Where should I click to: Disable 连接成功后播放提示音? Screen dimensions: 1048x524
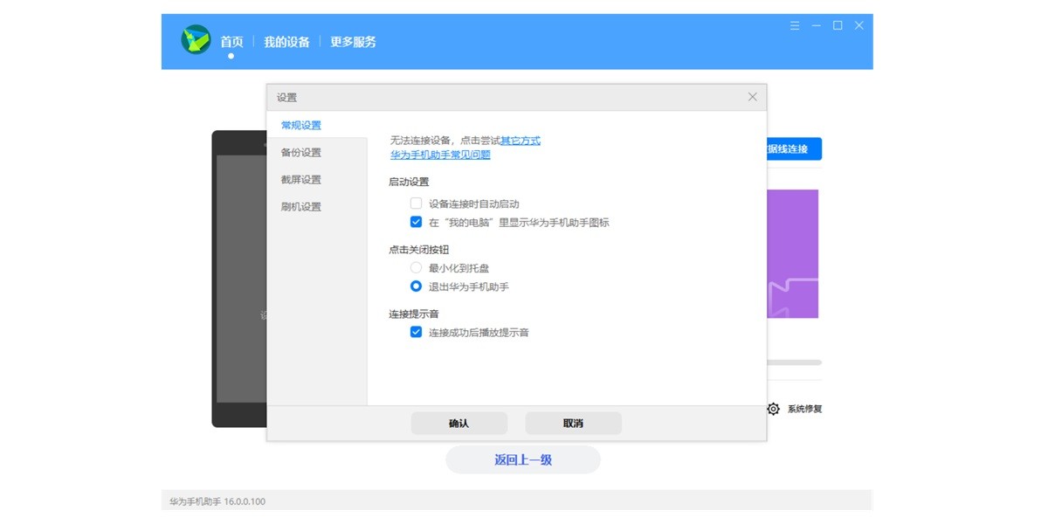pos(416,332)
